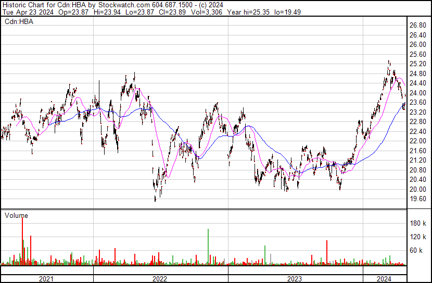Select the 2021 year marker
This screenshot has height=283, width=432.
47,278
